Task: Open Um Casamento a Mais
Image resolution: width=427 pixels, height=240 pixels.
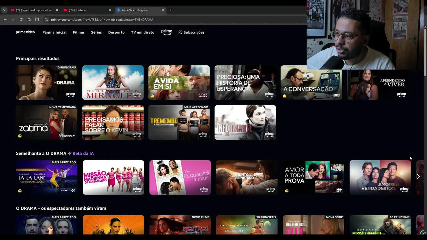Action: coord(180,177)
